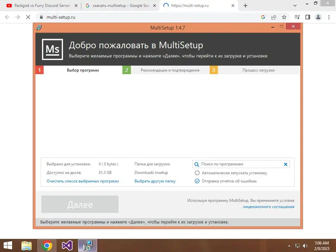Open Chrome tab search dropdown arrow

coord(295,6)
